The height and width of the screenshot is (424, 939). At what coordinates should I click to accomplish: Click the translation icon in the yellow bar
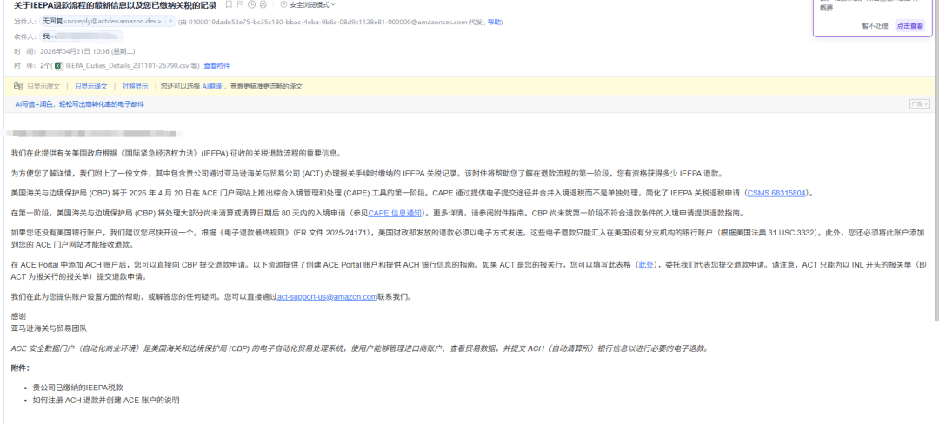(x=18, y=86)
